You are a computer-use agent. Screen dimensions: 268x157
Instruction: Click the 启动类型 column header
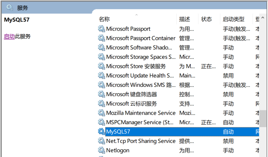(x=234, y=19)
